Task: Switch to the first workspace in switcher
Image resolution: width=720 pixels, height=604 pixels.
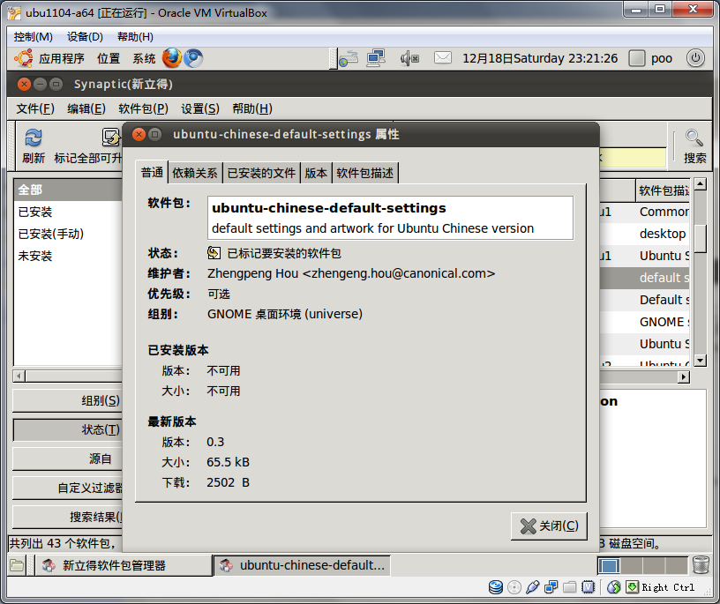Action: click(609, 565)
